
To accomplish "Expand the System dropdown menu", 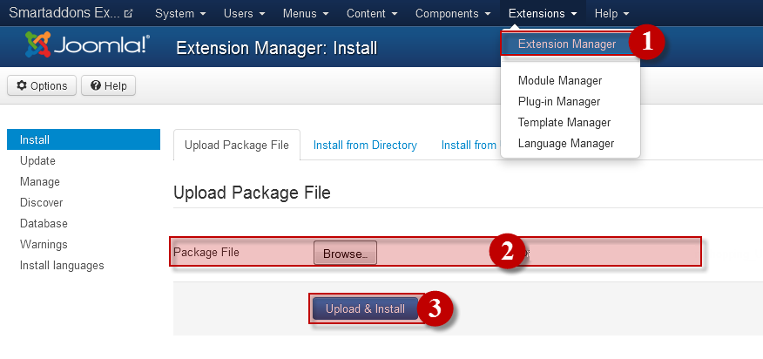I will click(180, 14).
